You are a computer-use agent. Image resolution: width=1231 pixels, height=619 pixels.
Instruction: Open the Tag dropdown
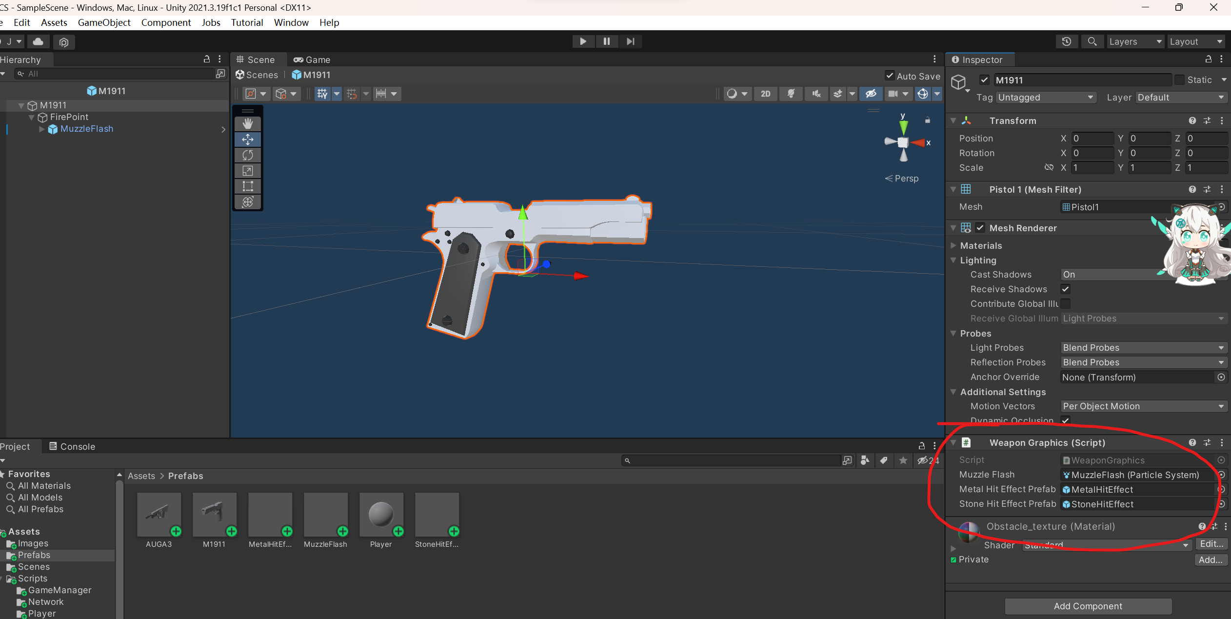[1046, 98]
